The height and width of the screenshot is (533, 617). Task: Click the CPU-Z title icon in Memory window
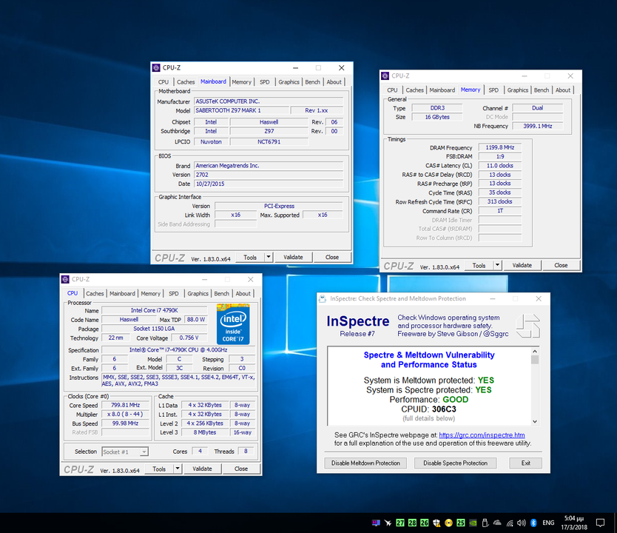click(x=385, y=76)
